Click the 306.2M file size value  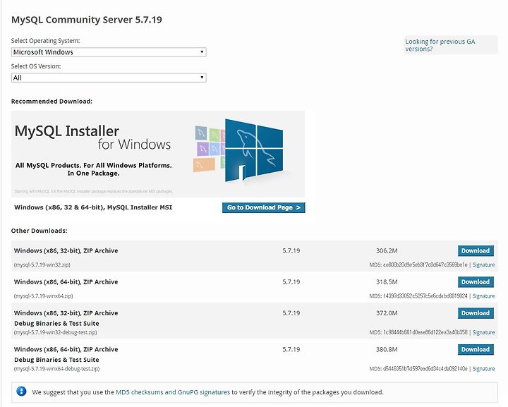387,250
